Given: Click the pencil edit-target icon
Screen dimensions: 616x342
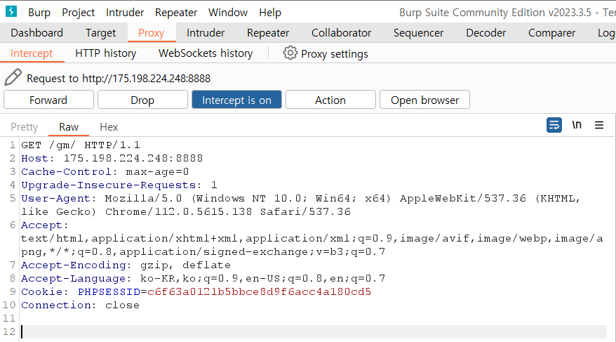Looking at the screenshot, I should coord(13,77).
